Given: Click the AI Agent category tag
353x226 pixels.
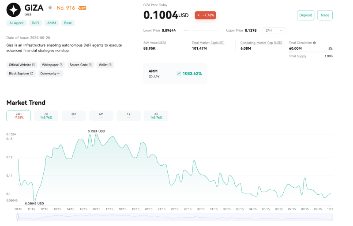Looking at the screenshot, I should pyautogui.click(x=16, y=23).
